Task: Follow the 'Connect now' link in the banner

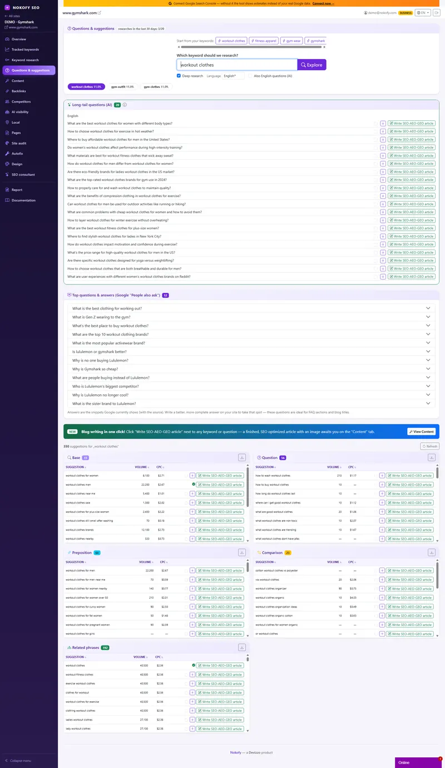Action: tap(323, 3)
